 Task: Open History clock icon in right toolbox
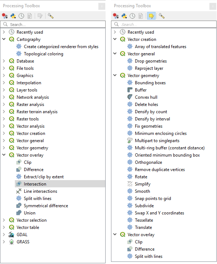point(132,16)
